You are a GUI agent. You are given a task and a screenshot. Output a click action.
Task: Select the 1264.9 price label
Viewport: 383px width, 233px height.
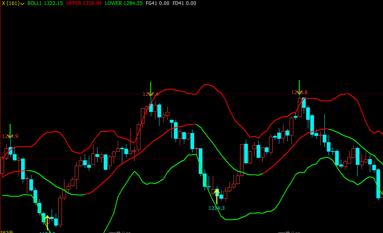[10, 136]
